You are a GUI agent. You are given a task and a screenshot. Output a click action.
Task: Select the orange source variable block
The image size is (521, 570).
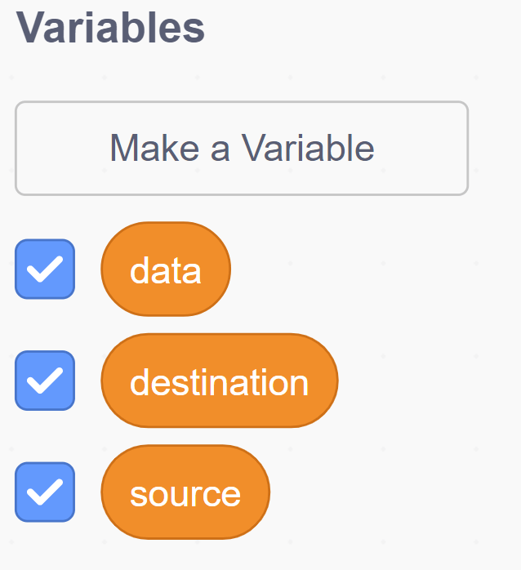tap(185, 492)
